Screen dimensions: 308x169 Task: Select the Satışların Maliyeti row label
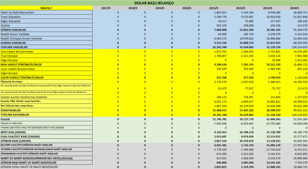click(12, 123)
